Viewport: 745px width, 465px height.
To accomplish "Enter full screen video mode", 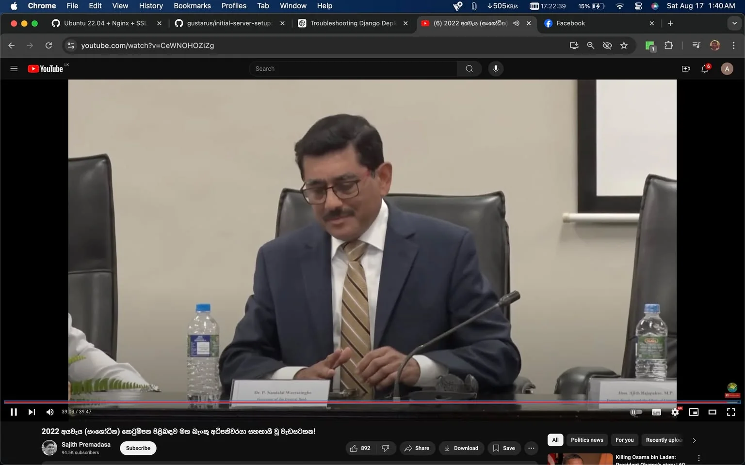I will 731,412.
